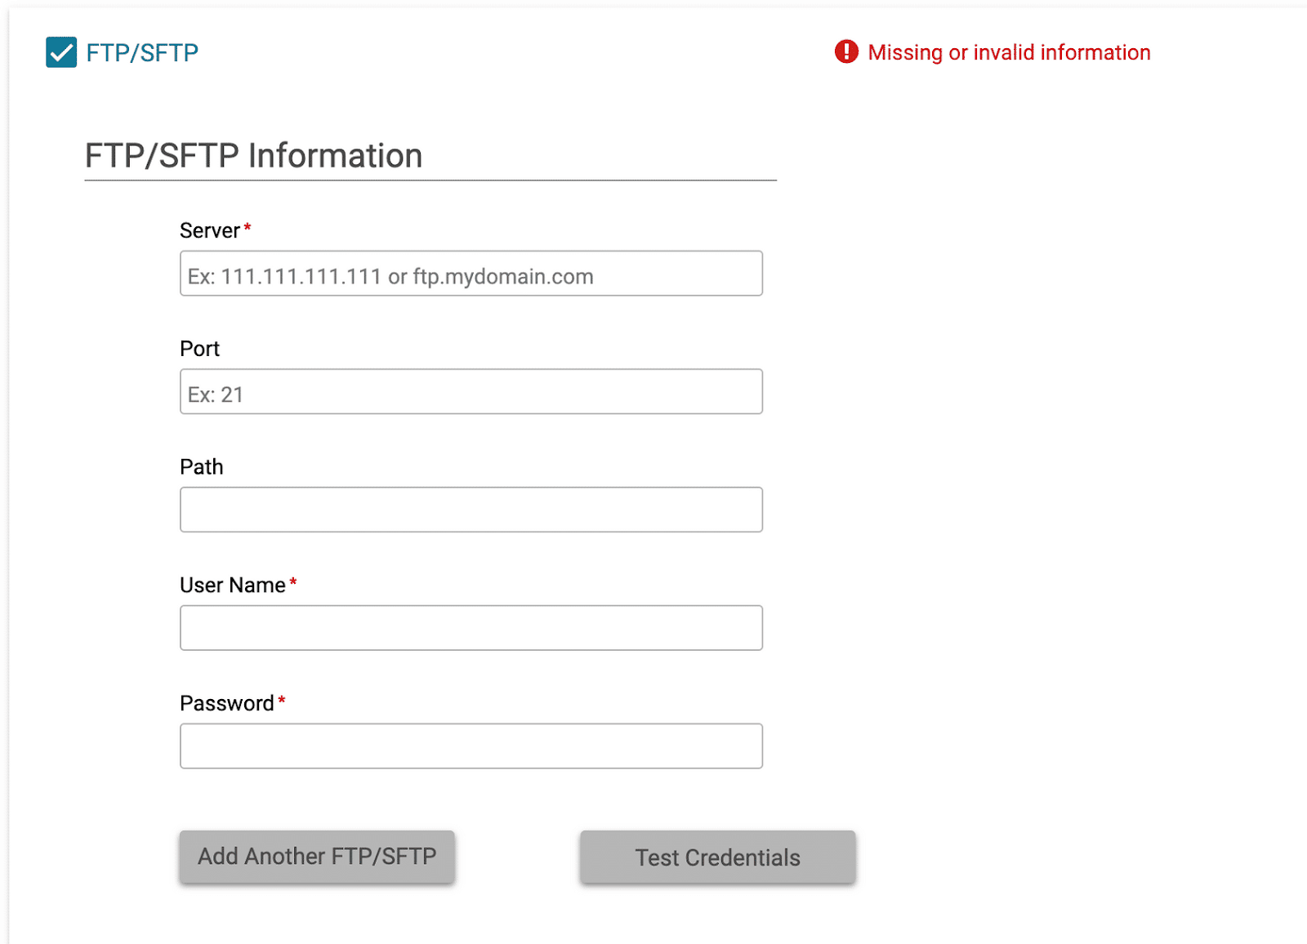
Task: Click the Password field label
Action: 226,704
